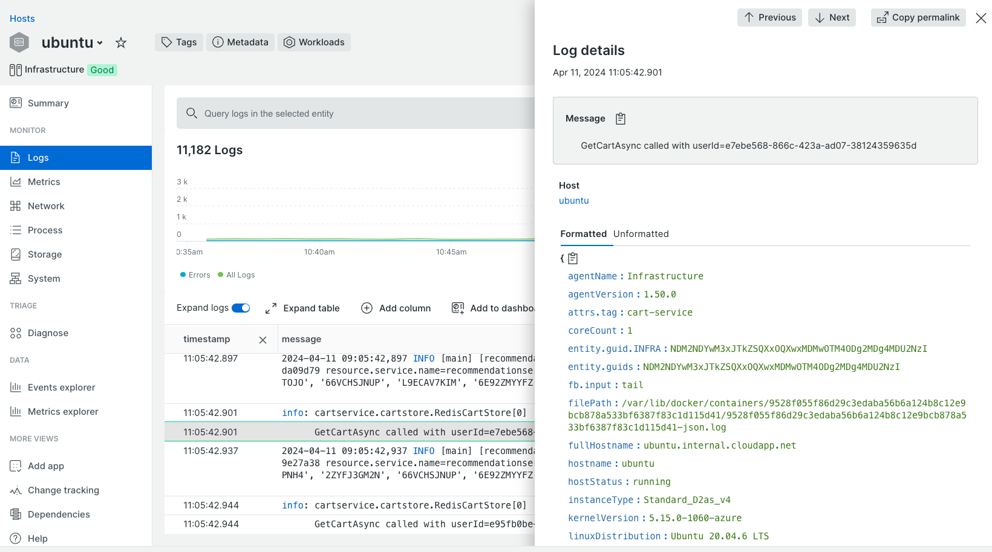Open Metrics from the sidebar

point(44,181)
